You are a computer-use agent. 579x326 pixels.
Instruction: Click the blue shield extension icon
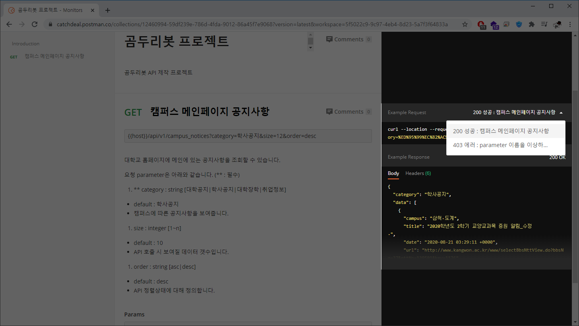click(519, 24)
